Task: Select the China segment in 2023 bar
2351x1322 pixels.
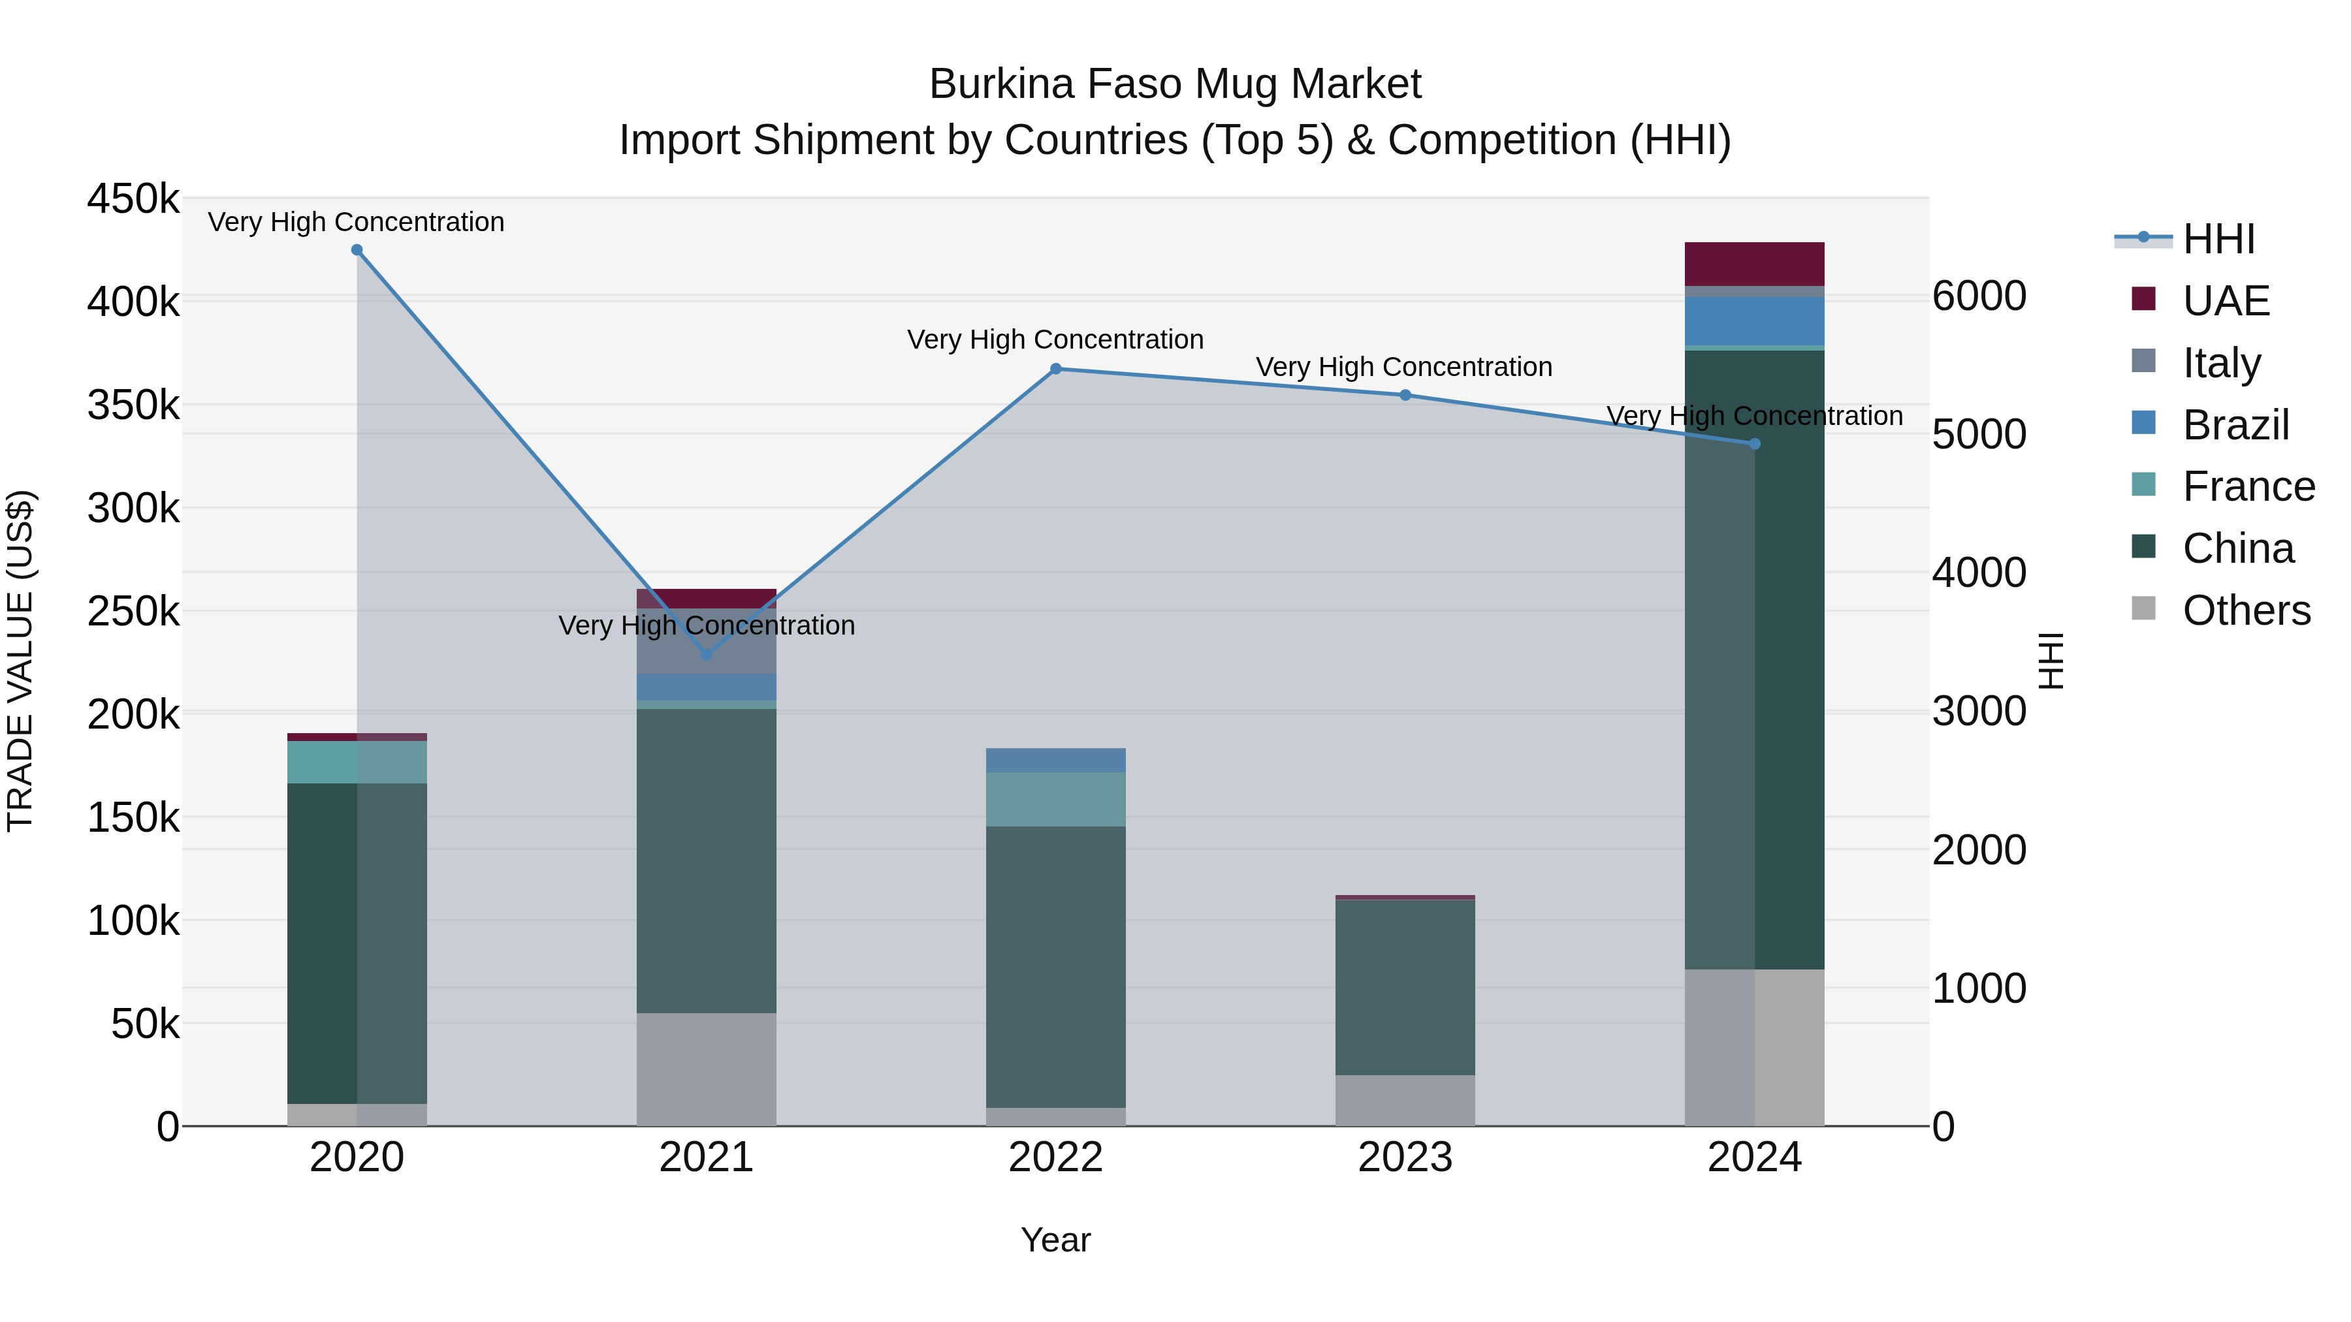Action: pyautogui.click(x=1405, y=987)
